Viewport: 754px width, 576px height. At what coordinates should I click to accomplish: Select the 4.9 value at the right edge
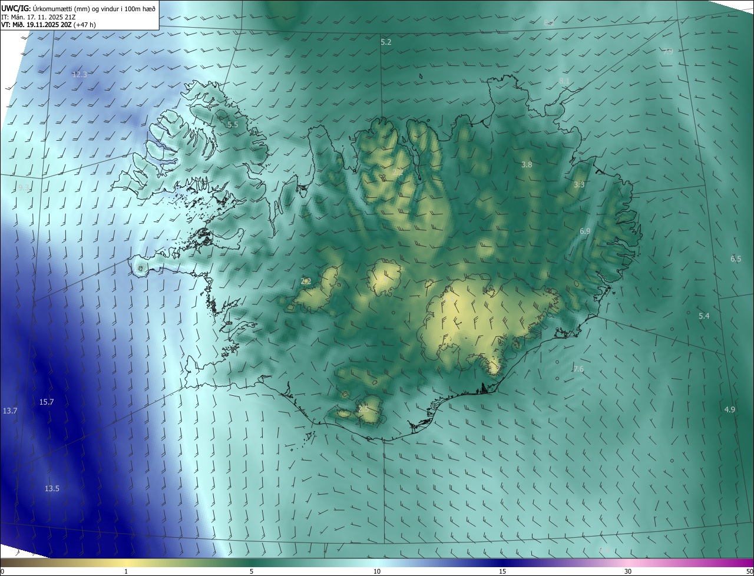point(730,409)
